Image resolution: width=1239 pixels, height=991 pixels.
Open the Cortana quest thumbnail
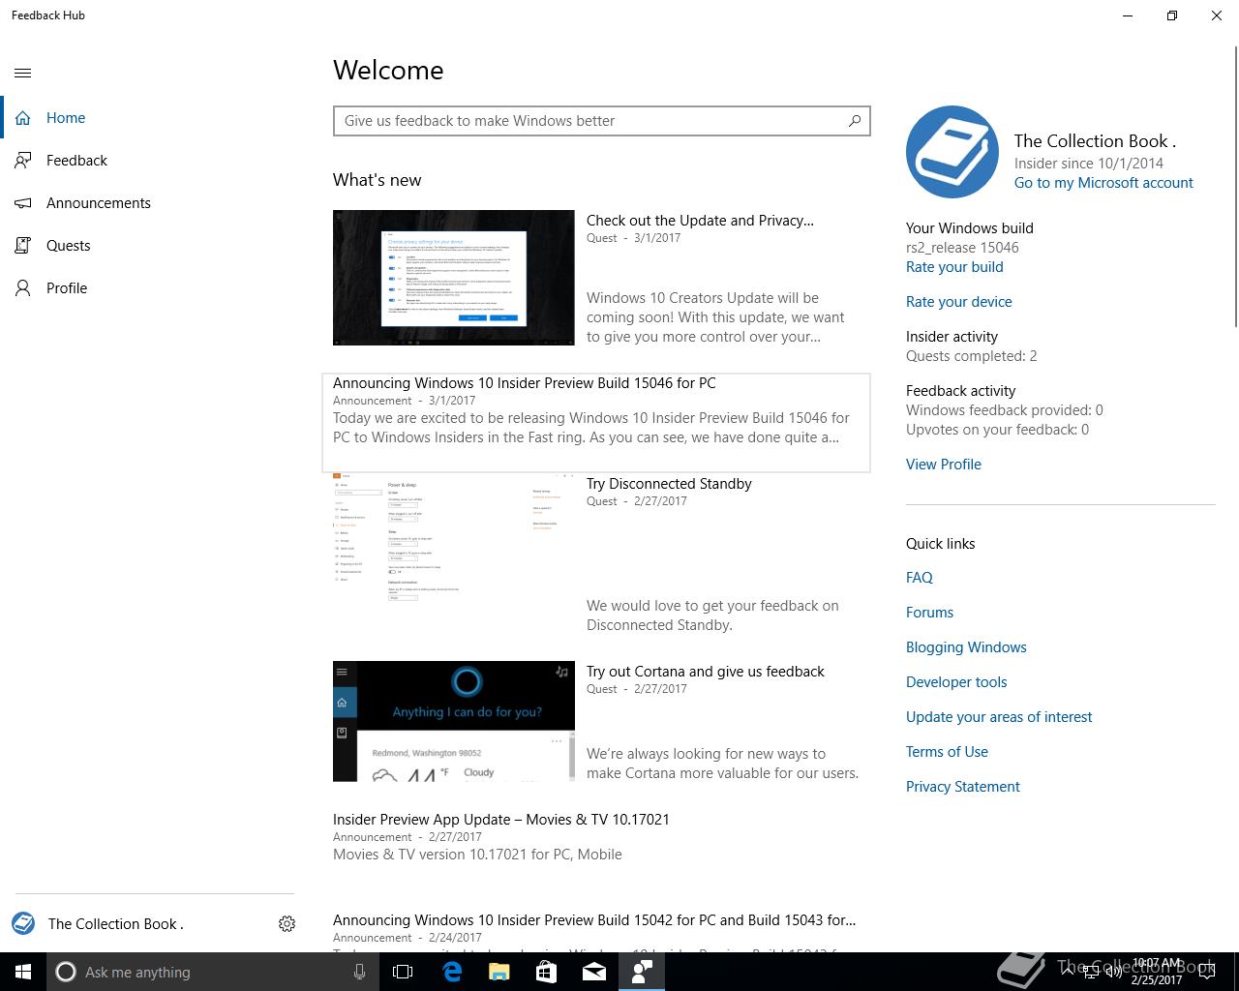coord(454,721)
